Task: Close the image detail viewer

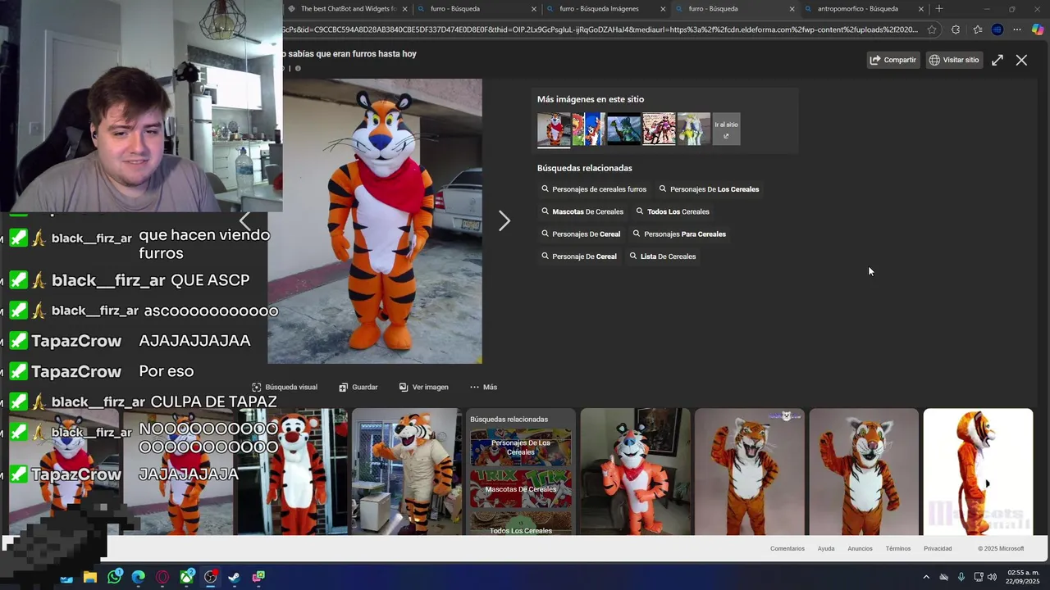Action: pyautogui.click(x=1021, y=60)
